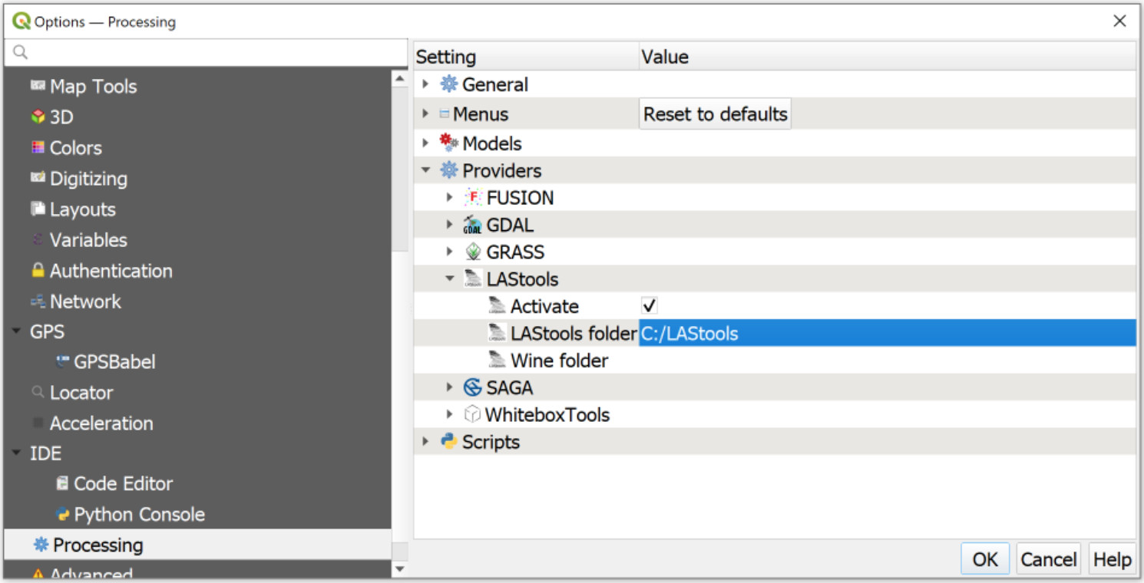Screen dimensions: 1144x583
Task: Expand the WhiteboxTools provider node
Action: 450,414
